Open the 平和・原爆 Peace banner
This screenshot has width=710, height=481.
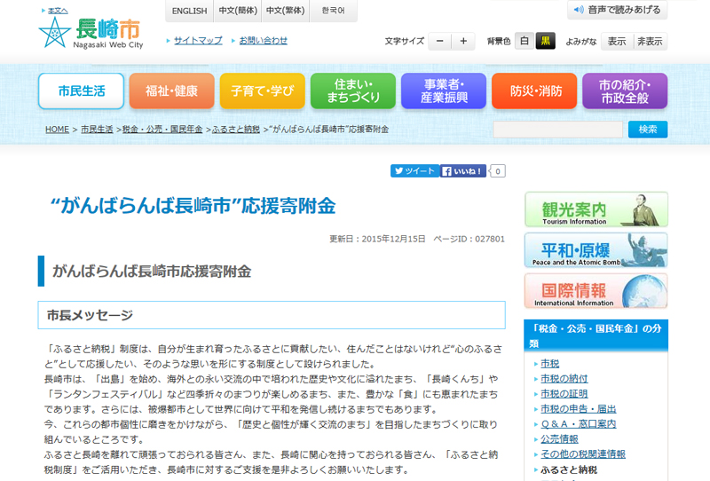click(596, 250)
